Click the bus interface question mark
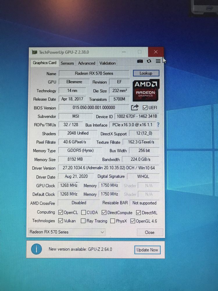The height and width of the screenshot is (291, 218). [158, 125]
